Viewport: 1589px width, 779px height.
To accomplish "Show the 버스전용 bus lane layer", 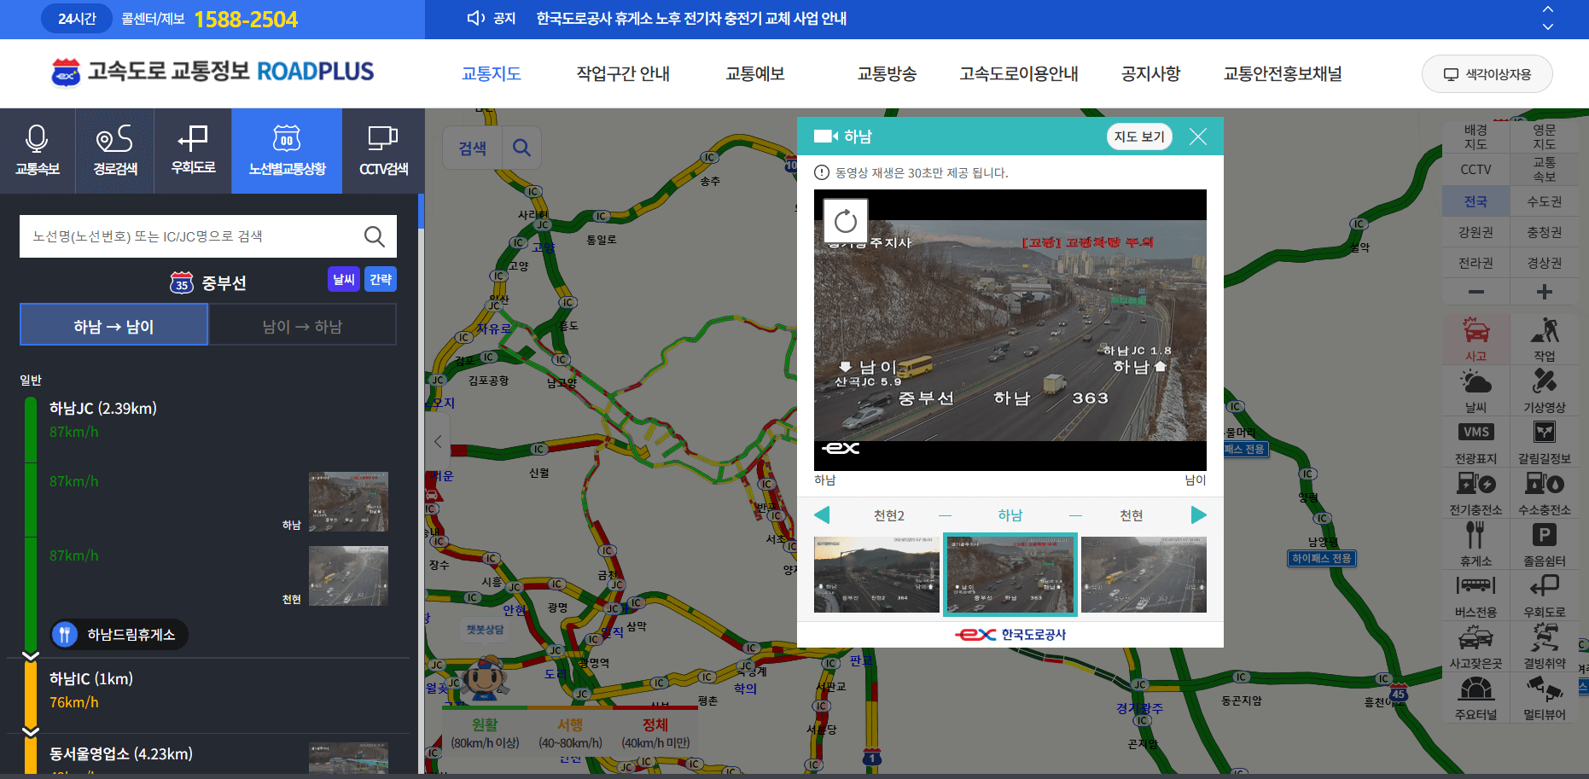I will (1475, 595).
